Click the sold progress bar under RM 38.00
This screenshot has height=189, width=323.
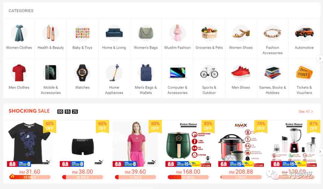(83, 177)
